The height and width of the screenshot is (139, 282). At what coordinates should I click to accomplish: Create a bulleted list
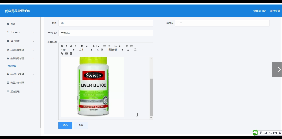[109, 46]
